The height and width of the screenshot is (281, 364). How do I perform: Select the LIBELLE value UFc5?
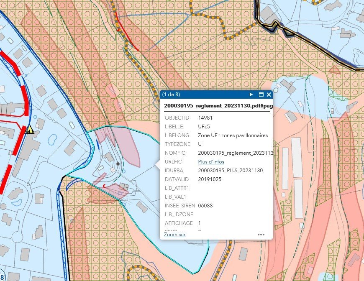[x=205, y=127]
